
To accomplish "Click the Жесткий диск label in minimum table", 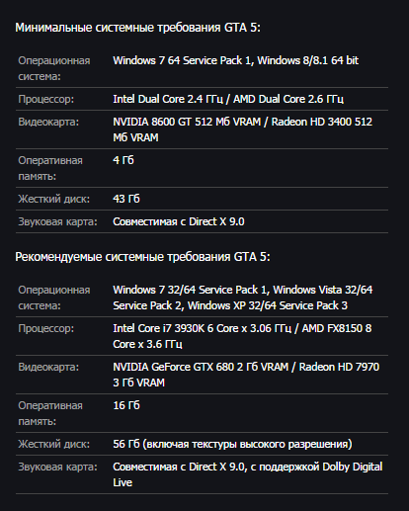I will coord(54,199).
